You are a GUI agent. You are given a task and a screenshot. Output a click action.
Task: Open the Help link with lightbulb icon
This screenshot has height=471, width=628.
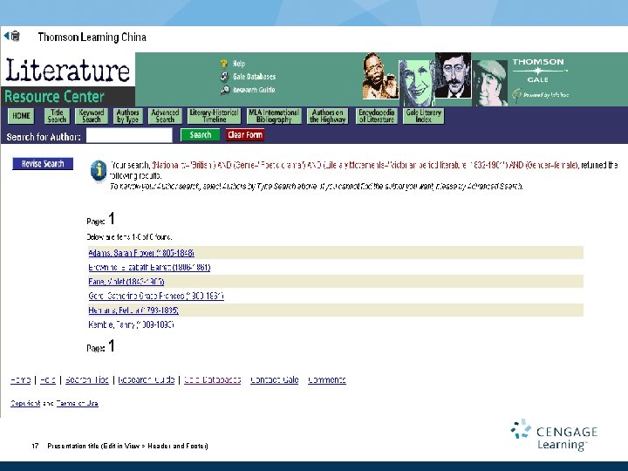pyautogui.click(x=239, y=64)
